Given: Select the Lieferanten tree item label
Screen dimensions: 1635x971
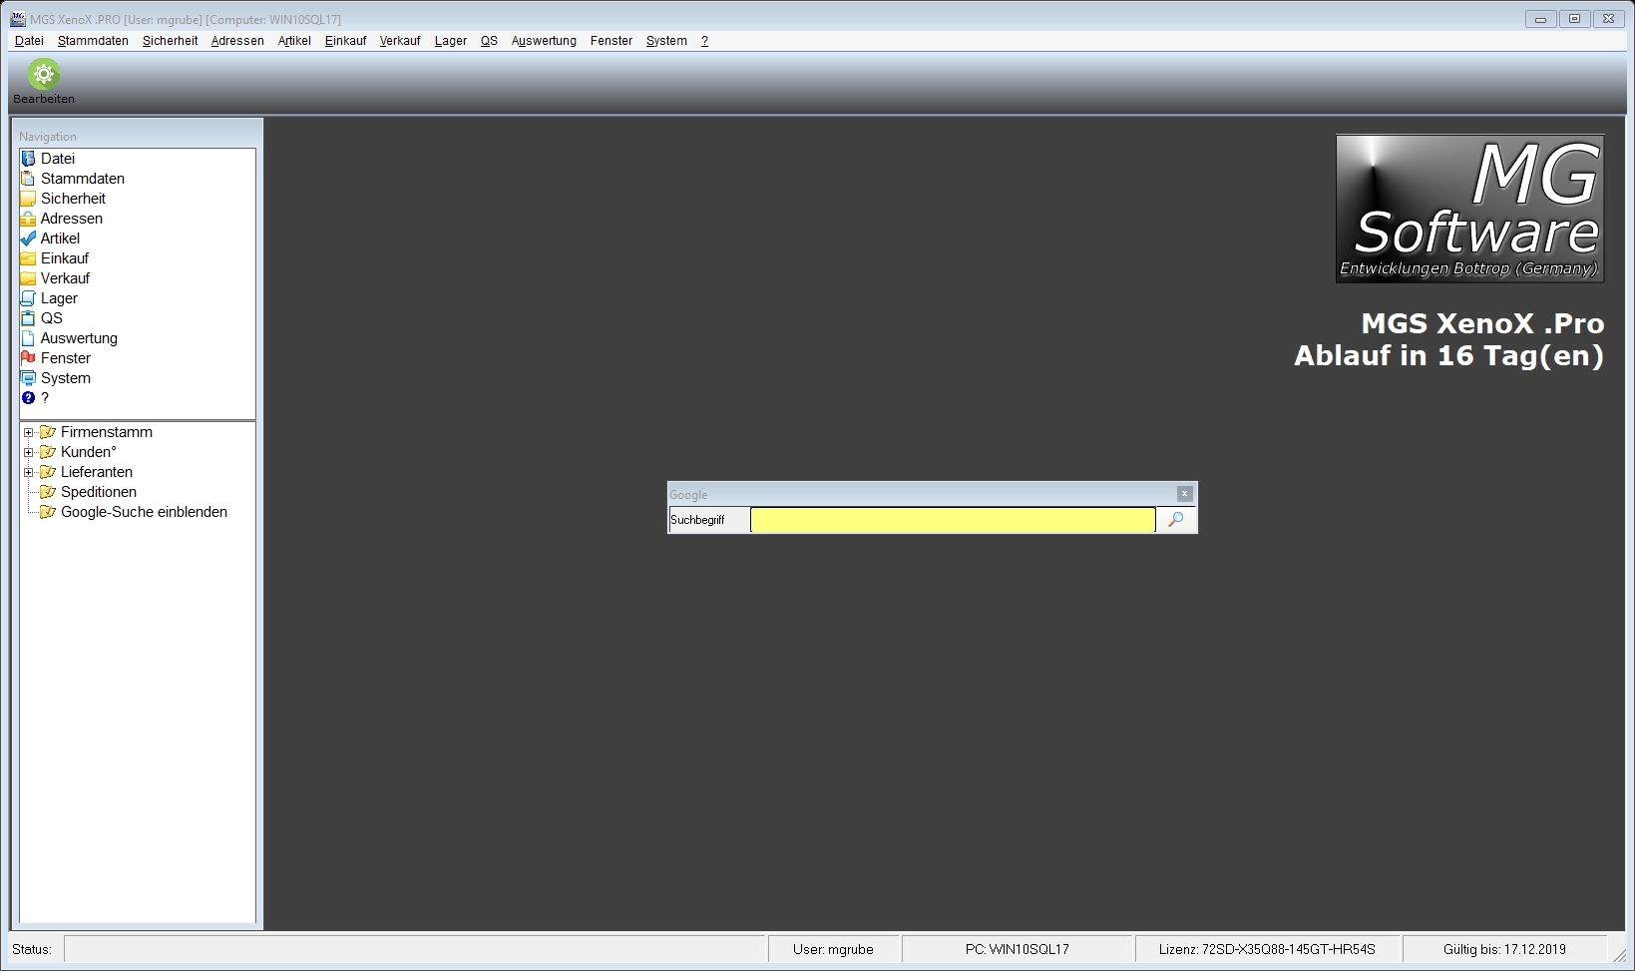Looking at the screenshot, I should (x=97, y=472).
